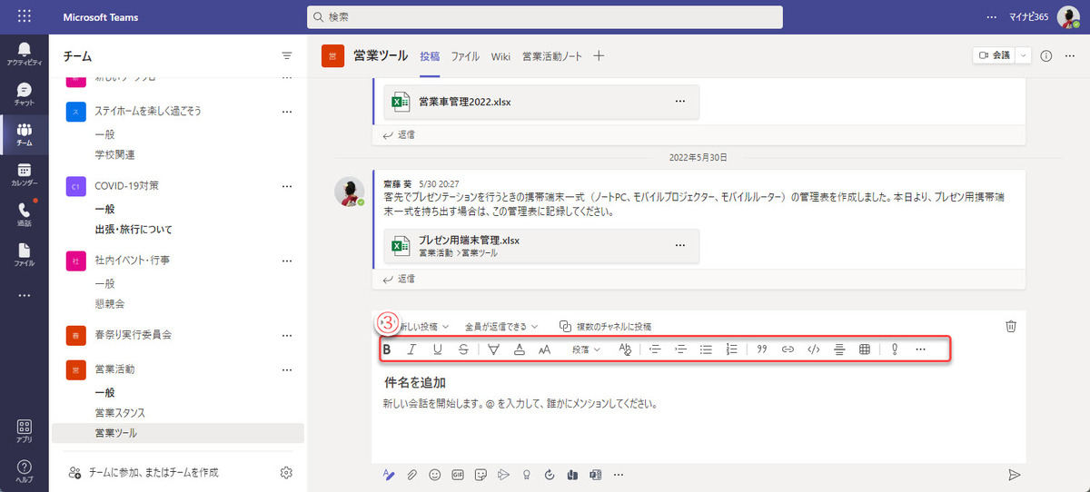Insert a numbered list
This screenshot has height=492, width=1090.
(x=732, y=349)
